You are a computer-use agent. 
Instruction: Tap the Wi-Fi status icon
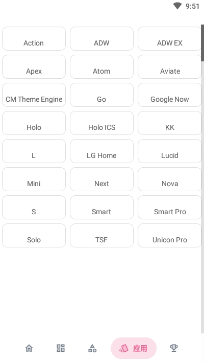tap(177, 6)
